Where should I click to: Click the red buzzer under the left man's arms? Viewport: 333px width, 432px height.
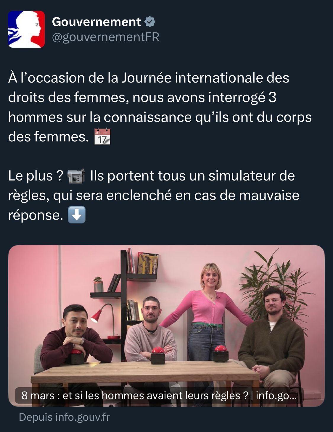[75, 357]
